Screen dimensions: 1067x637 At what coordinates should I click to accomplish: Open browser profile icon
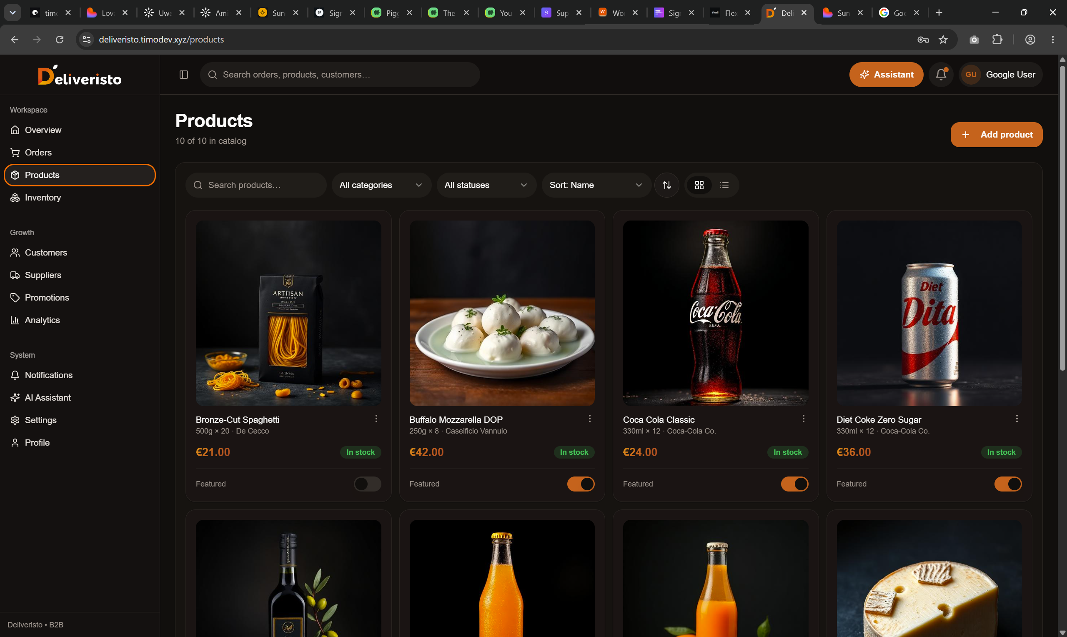(1030, 40)
